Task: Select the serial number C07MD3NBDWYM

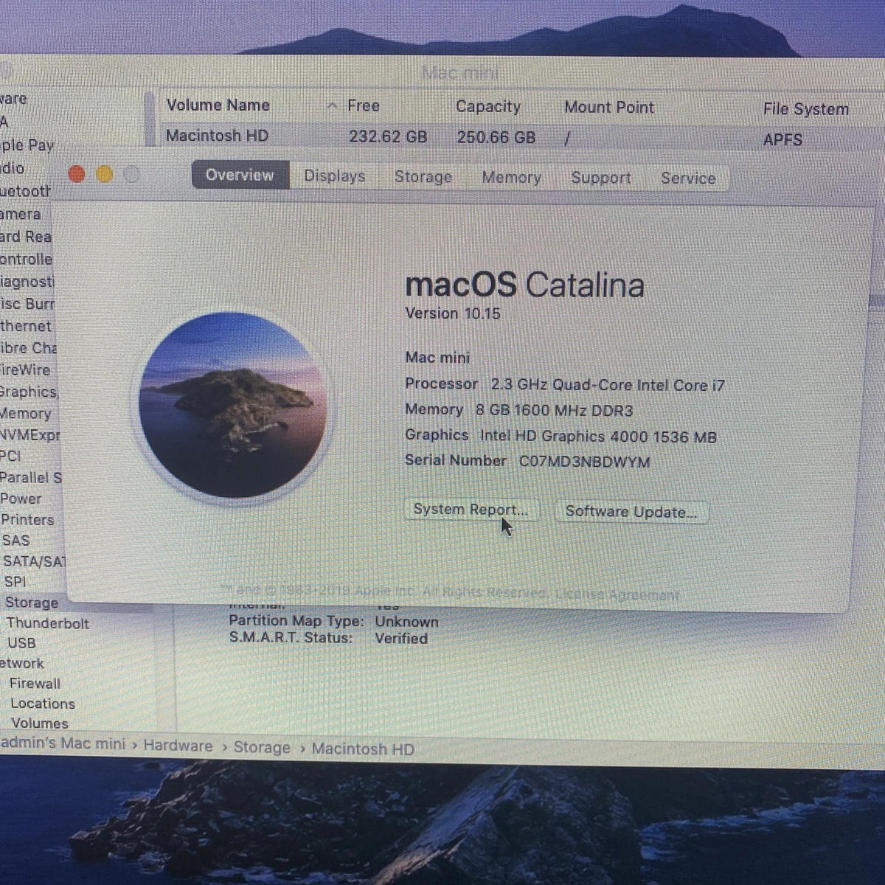Action: coord(584,462)
